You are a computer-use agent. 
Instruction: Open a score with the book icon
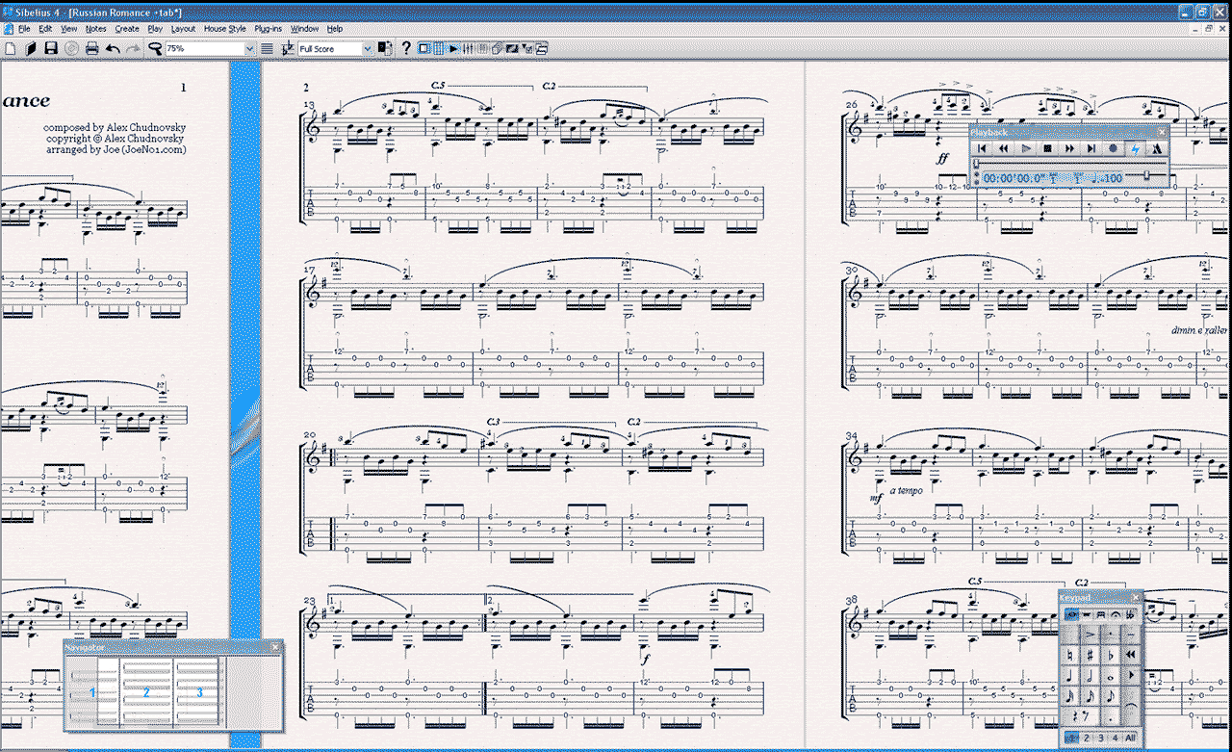[x=30, y=48]
